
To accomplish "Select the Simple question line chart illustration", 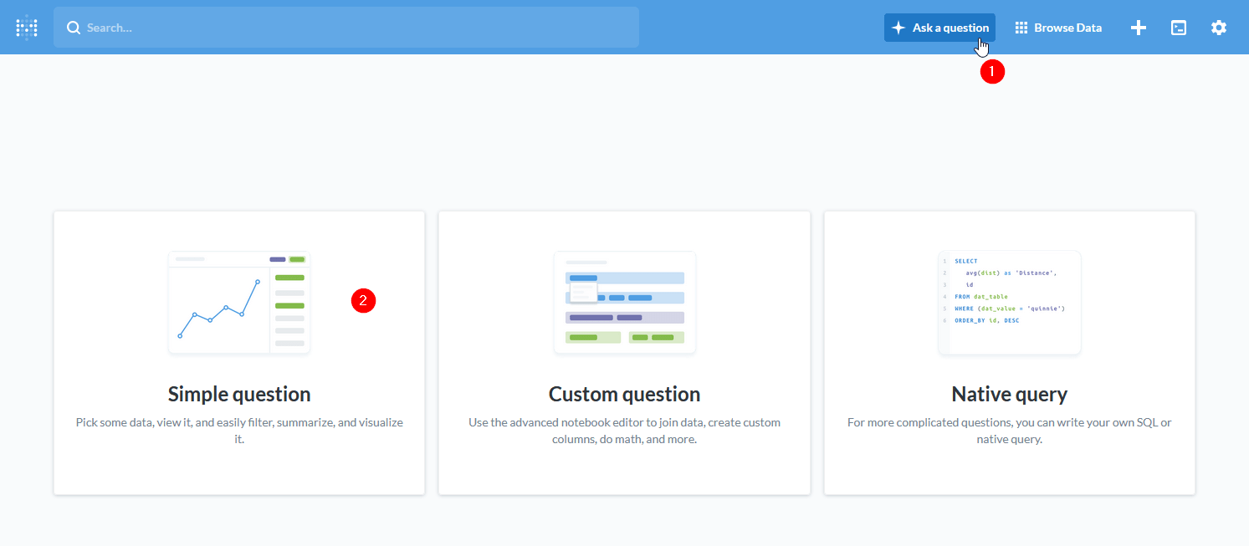I will tap(239, 303).
